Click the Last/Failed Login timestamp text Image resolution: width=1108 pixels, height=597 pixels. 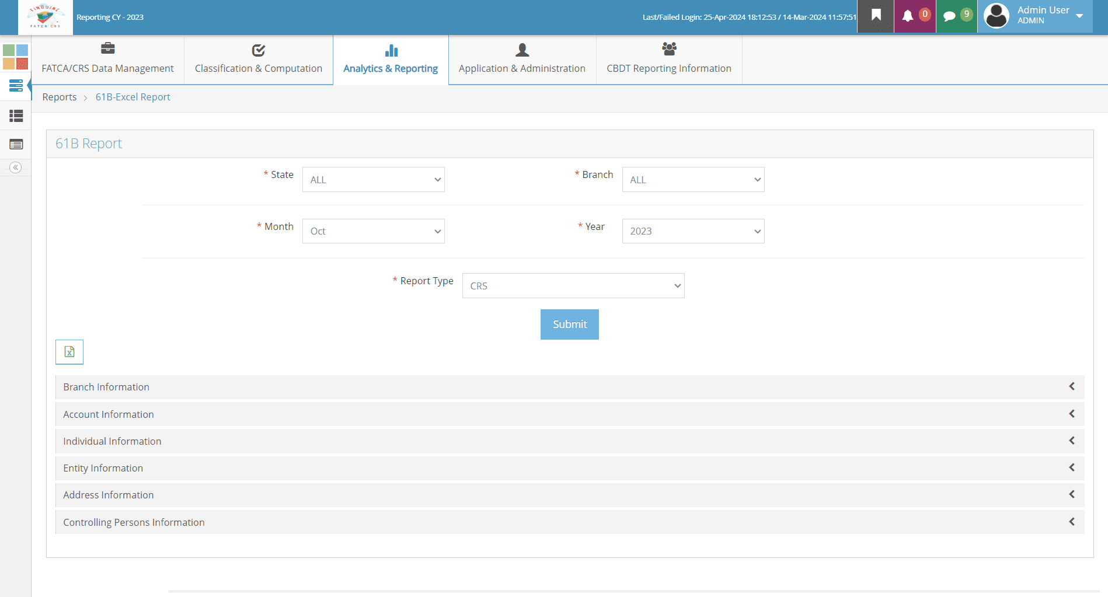pos(749,18)
